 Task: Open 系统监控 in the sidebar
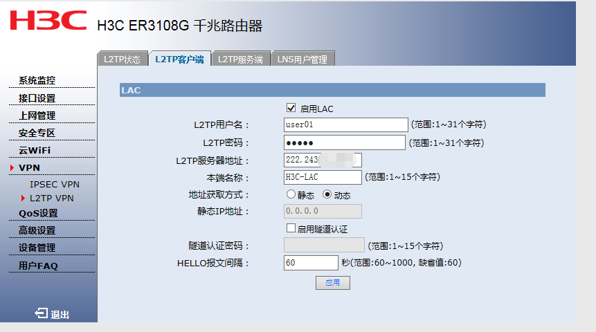[x=37, y=80]
